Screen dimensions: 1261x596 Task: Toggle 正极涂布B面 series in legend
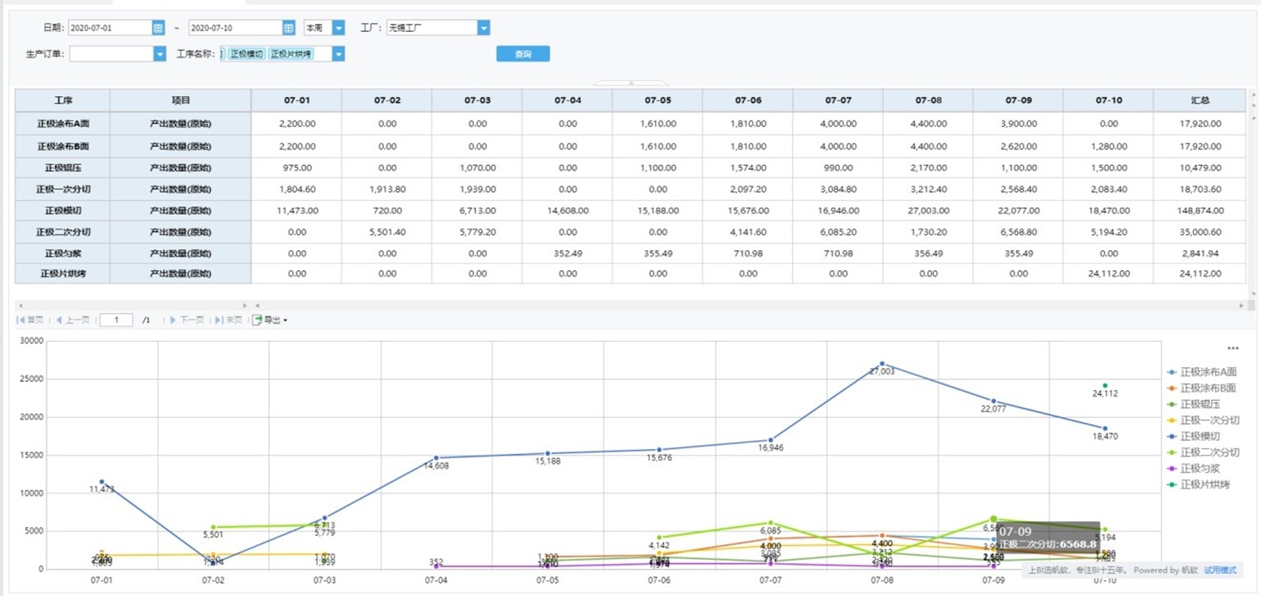tap(1202, 388)
